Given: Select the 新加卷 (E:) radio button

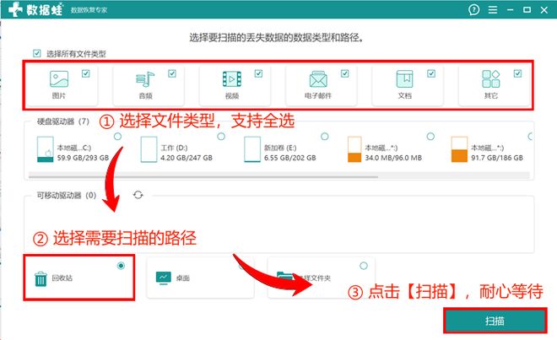Looking at the screenshot, I should (x=324, y=137).
